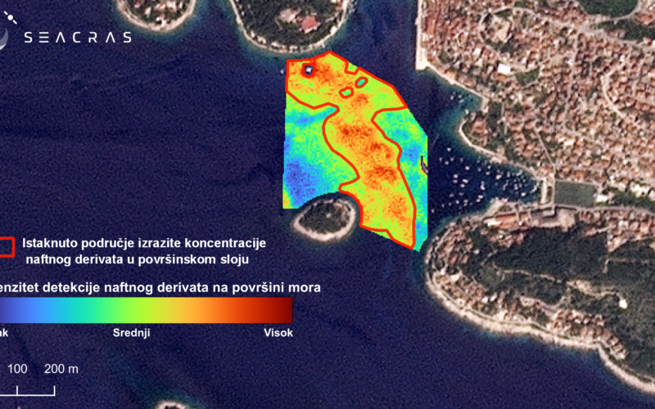Click the SEACRAS logo text
The width and height of the screenshot is (655, 409).
(78, 37)
